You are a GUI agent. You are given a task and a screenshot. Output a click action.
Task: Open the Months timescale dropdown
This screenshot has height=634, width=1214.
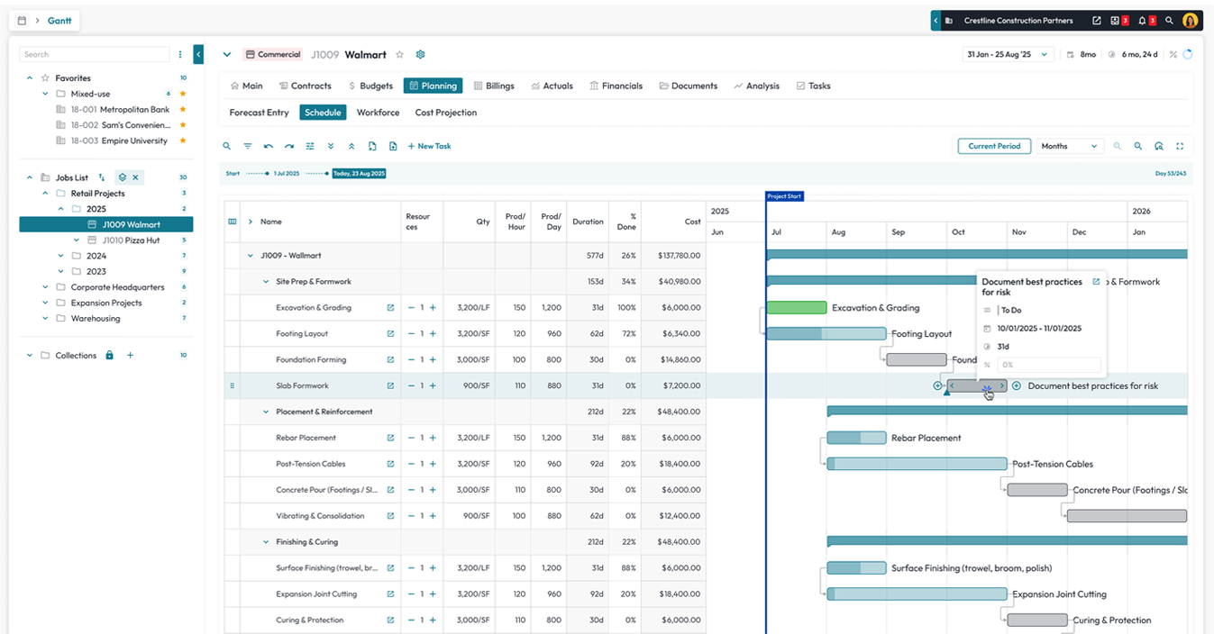pos(1070,146)
